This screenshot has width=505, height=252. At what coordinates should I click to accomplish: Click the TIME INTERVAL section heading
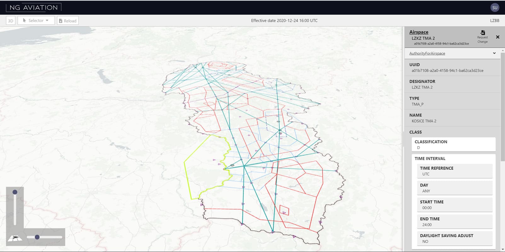point(430,158)
